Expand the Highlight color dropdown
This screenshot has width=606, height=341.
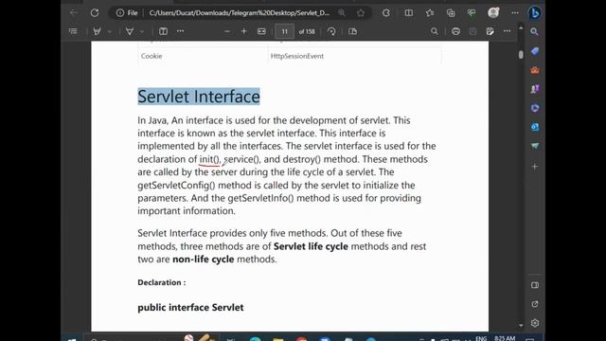point(142,31)
